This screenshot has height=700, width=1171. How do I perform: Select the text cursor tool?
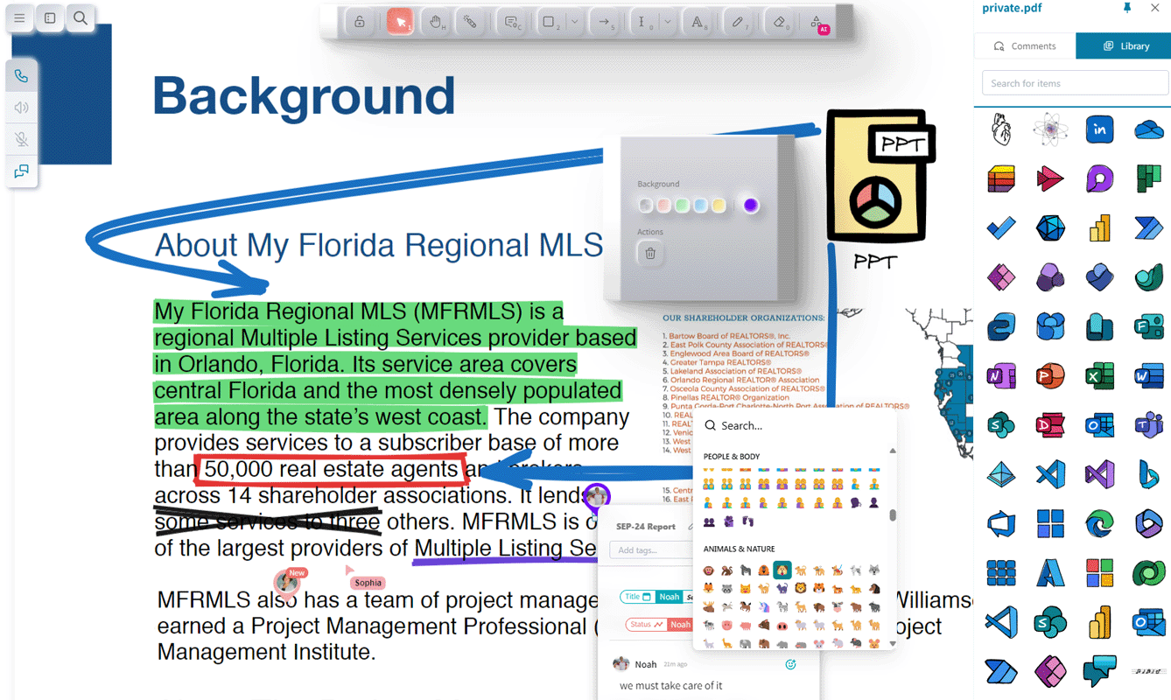pos(643,22)
